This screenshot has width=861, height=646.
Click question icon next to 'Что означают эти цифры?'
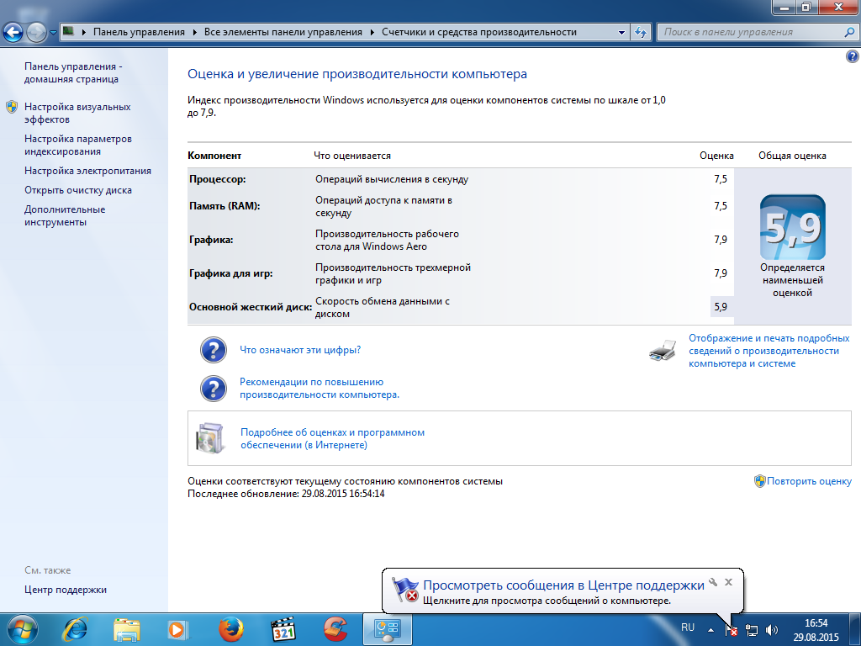[214, 350]
